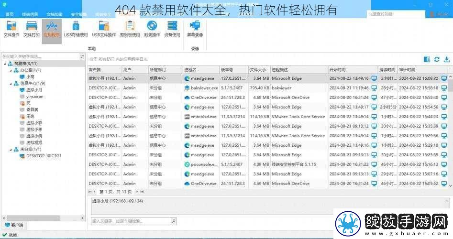Go to first page of results
Screen dimensions: 453x239
pyautogui.click(x=90, y=192)
